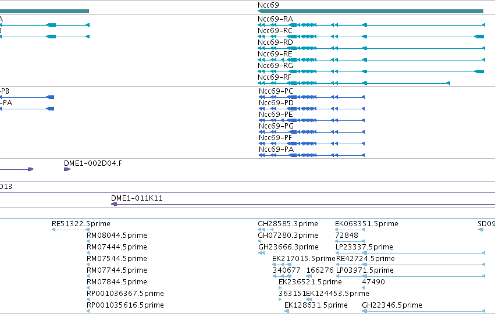Image resolution: width=495 pixels, height=314 pixels.
Task: Click the Ncc69 gene span bar
Action: pos(371,11)
